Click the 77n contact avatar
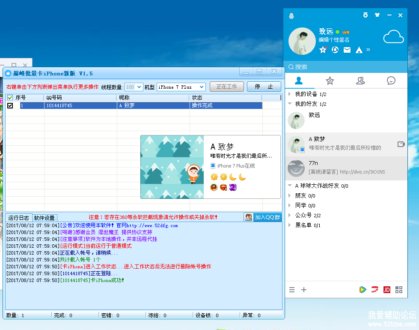 (x=296, y=168)
